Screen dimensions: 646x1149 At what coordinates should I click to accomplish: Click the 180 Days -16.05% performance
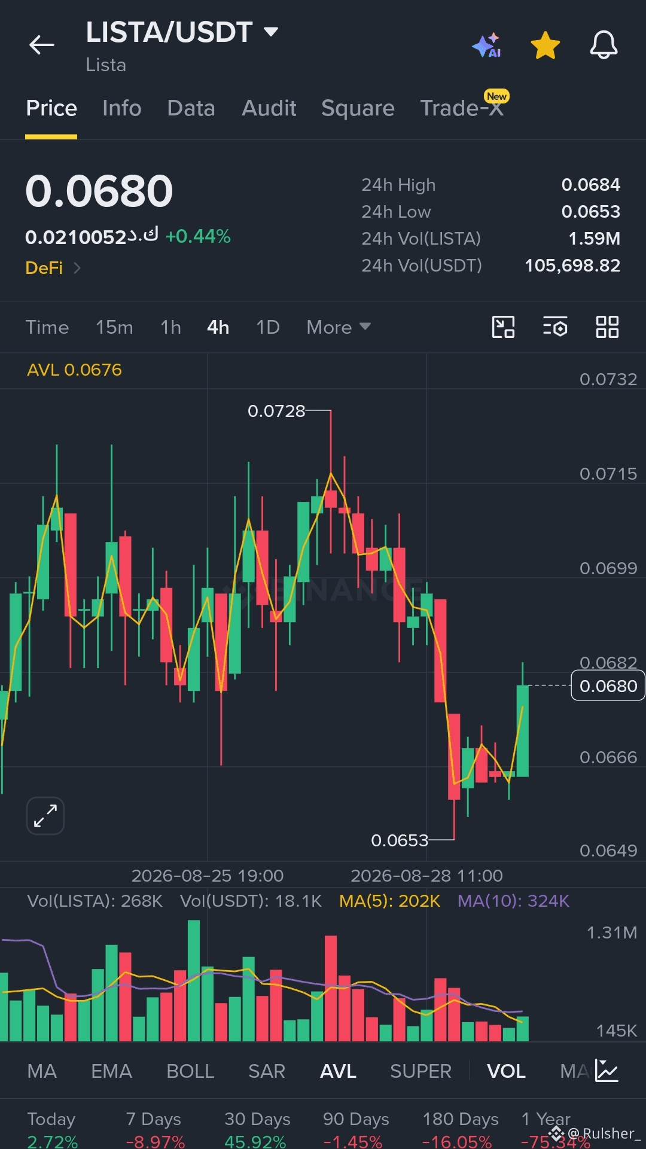[460, 1130]
